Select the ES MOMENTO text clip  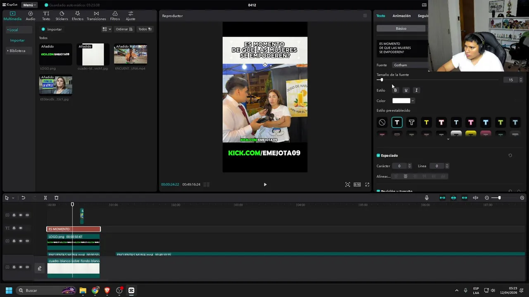pos(74,229)
